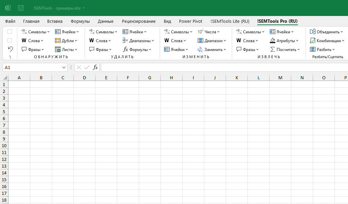Open Символы in the УДАЛИТЬ group
Viewport: 348px width, 204px height.
tap(103, 32)
